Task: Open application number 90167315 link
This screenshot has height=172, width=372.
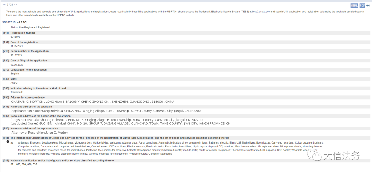Action: pos(9,22)
